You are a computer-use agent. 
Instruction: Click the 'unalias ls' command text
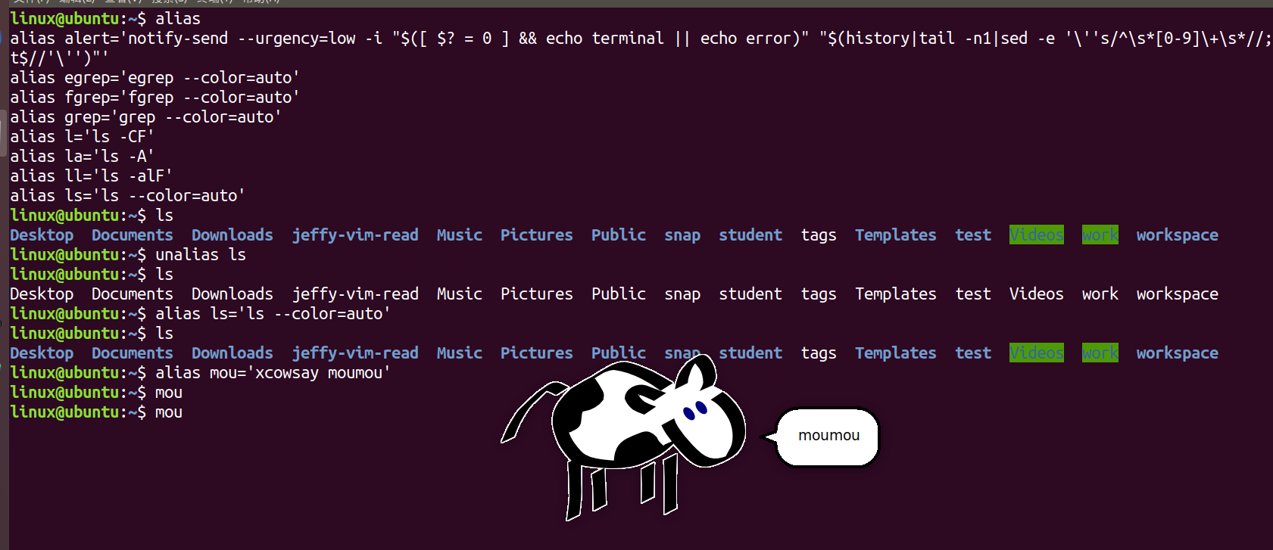pyautogui.click(x=201, y=254)
